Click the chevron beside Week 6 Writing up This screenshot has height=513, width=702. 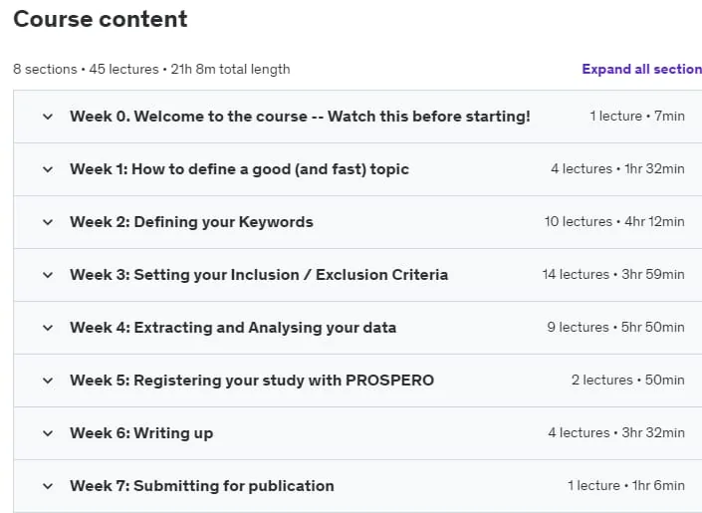coord(48,433)
